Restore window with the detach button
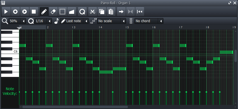 coord(230,3)
